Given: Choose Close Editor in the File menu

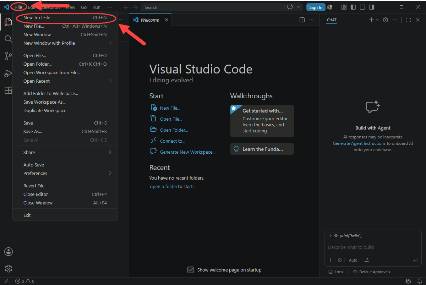Looking at the screenshot, I should click(x=65, y=194).
